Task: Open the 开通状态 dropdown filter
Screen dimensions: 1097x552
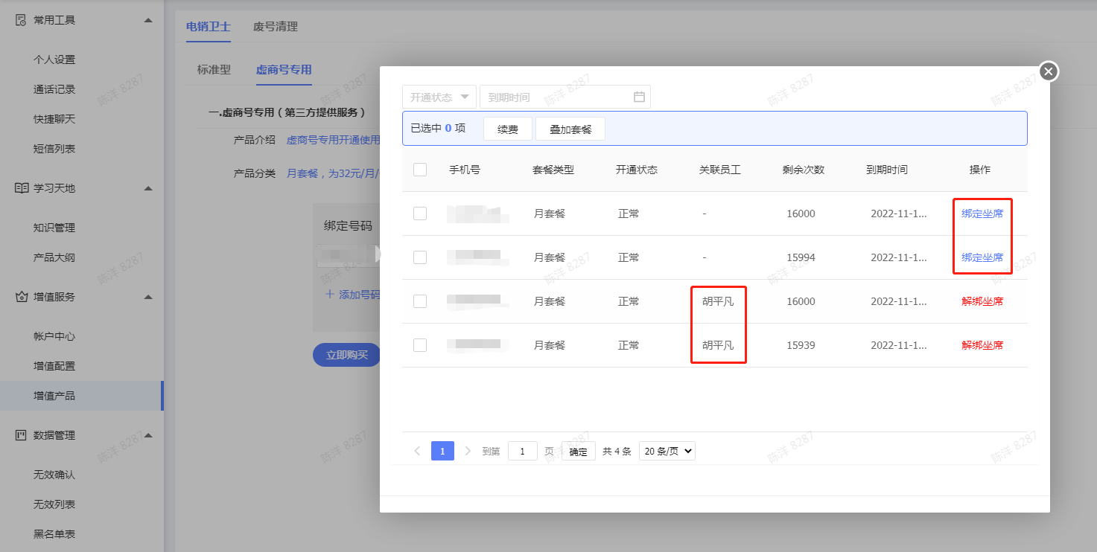Action: [439, 97]
